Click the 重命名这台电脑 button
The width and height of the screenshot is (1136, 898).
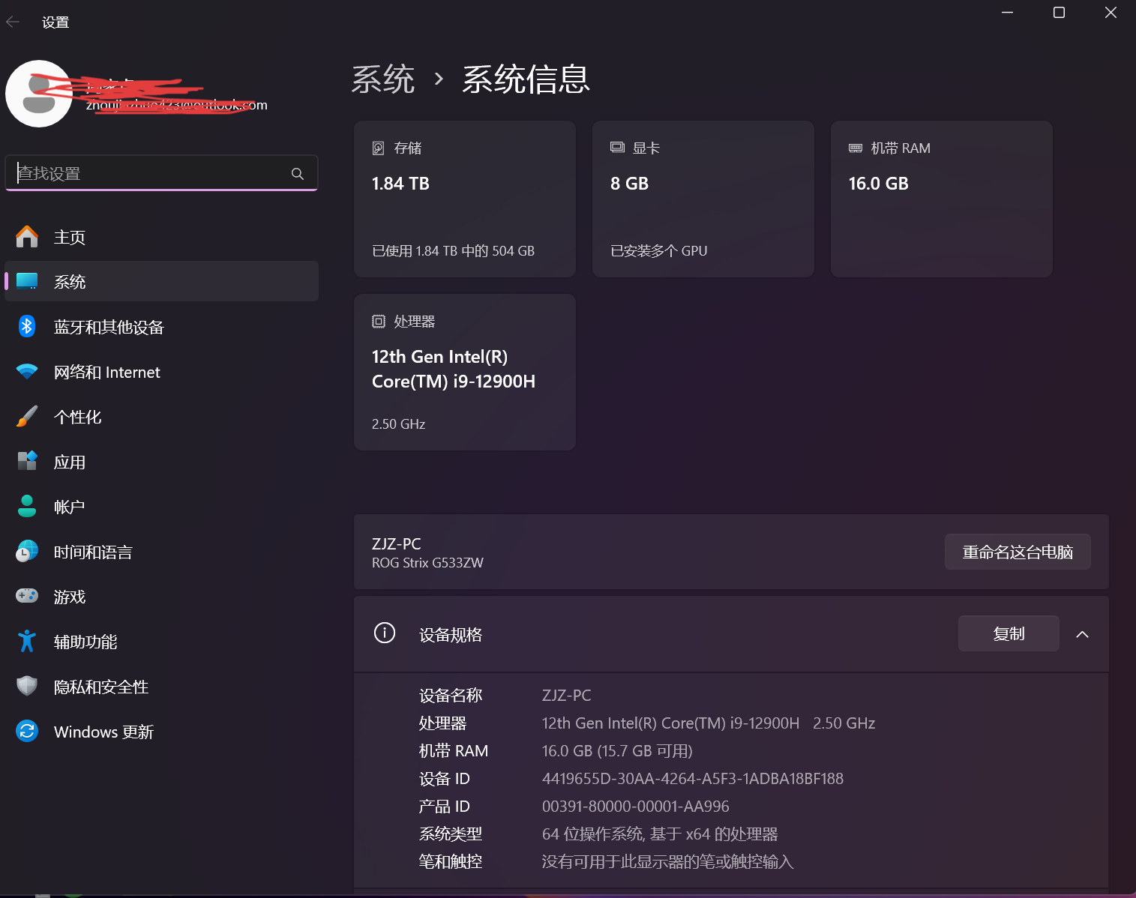[x=1018, y=552]
